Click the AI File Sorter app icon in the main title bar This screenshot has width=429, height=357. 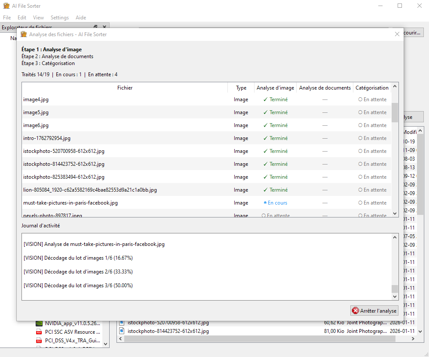pyautogui.click(x=6, y=6)
